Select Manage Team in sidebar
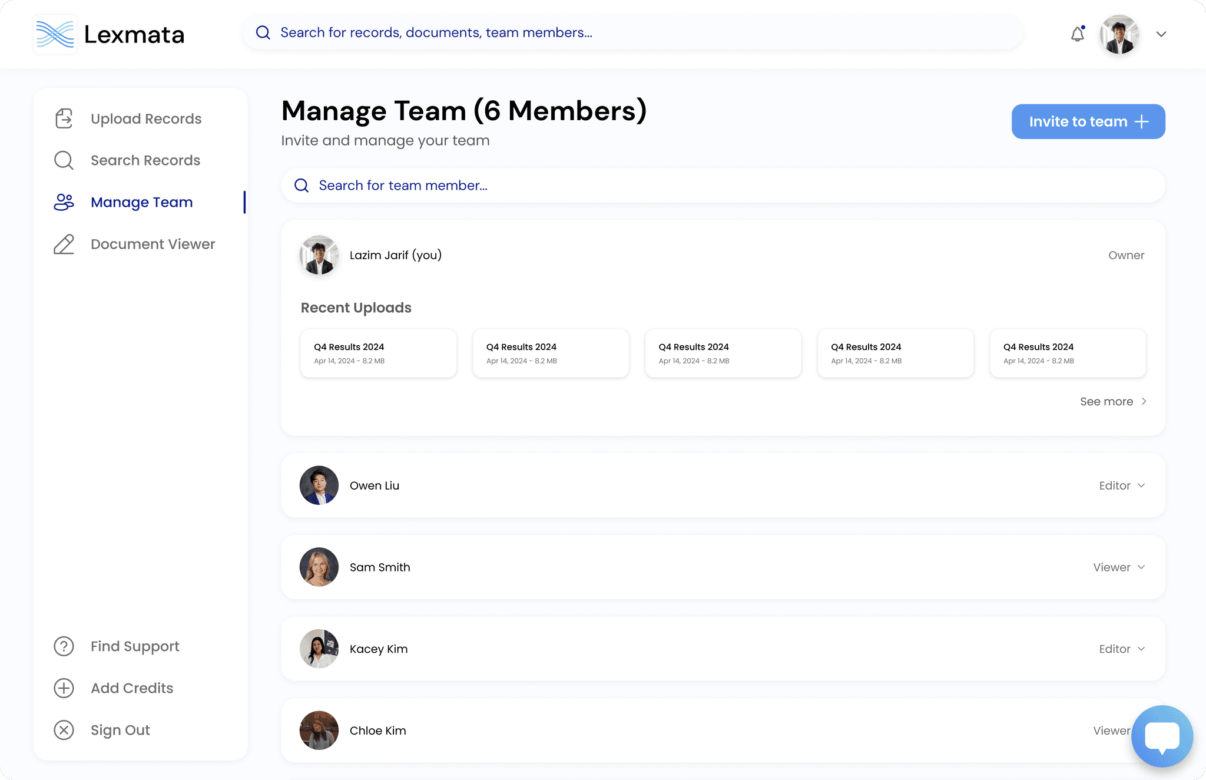The height and width of the screenshot is (780, 1206). point(141,202)
